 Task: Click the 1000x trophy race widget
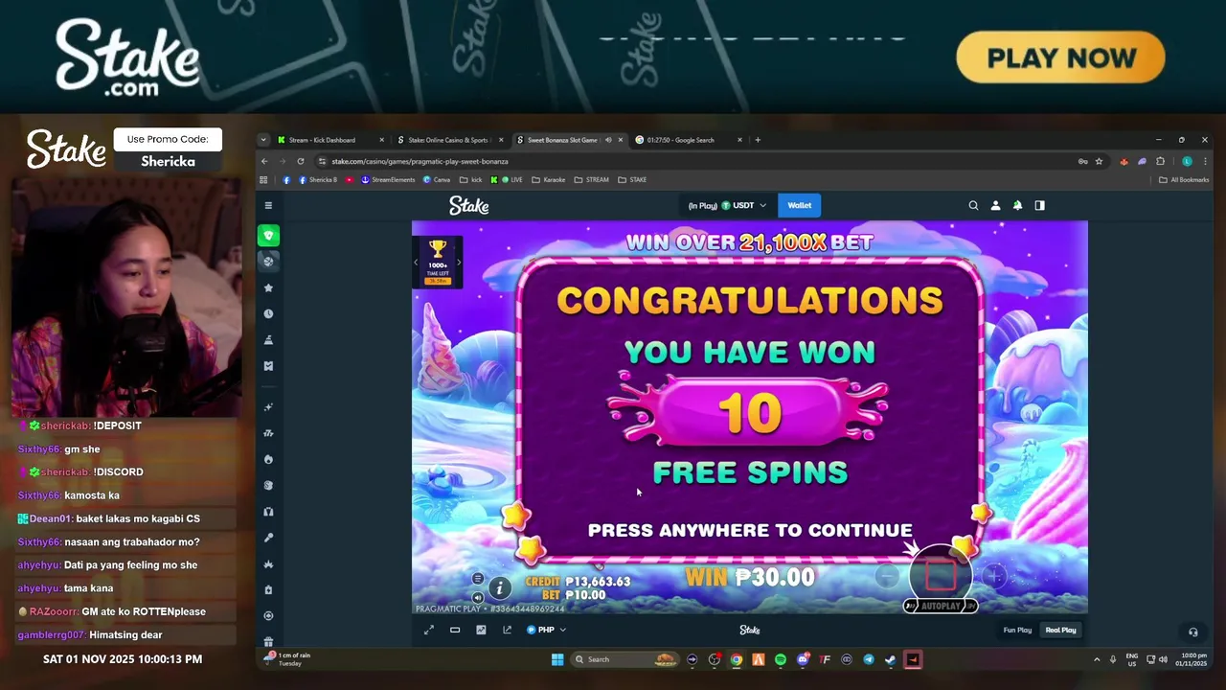coord(438,262)
